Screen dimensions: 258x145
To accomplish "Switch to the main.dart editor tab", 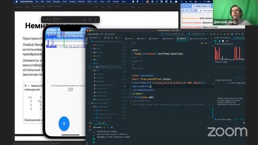I will (182, 39).
